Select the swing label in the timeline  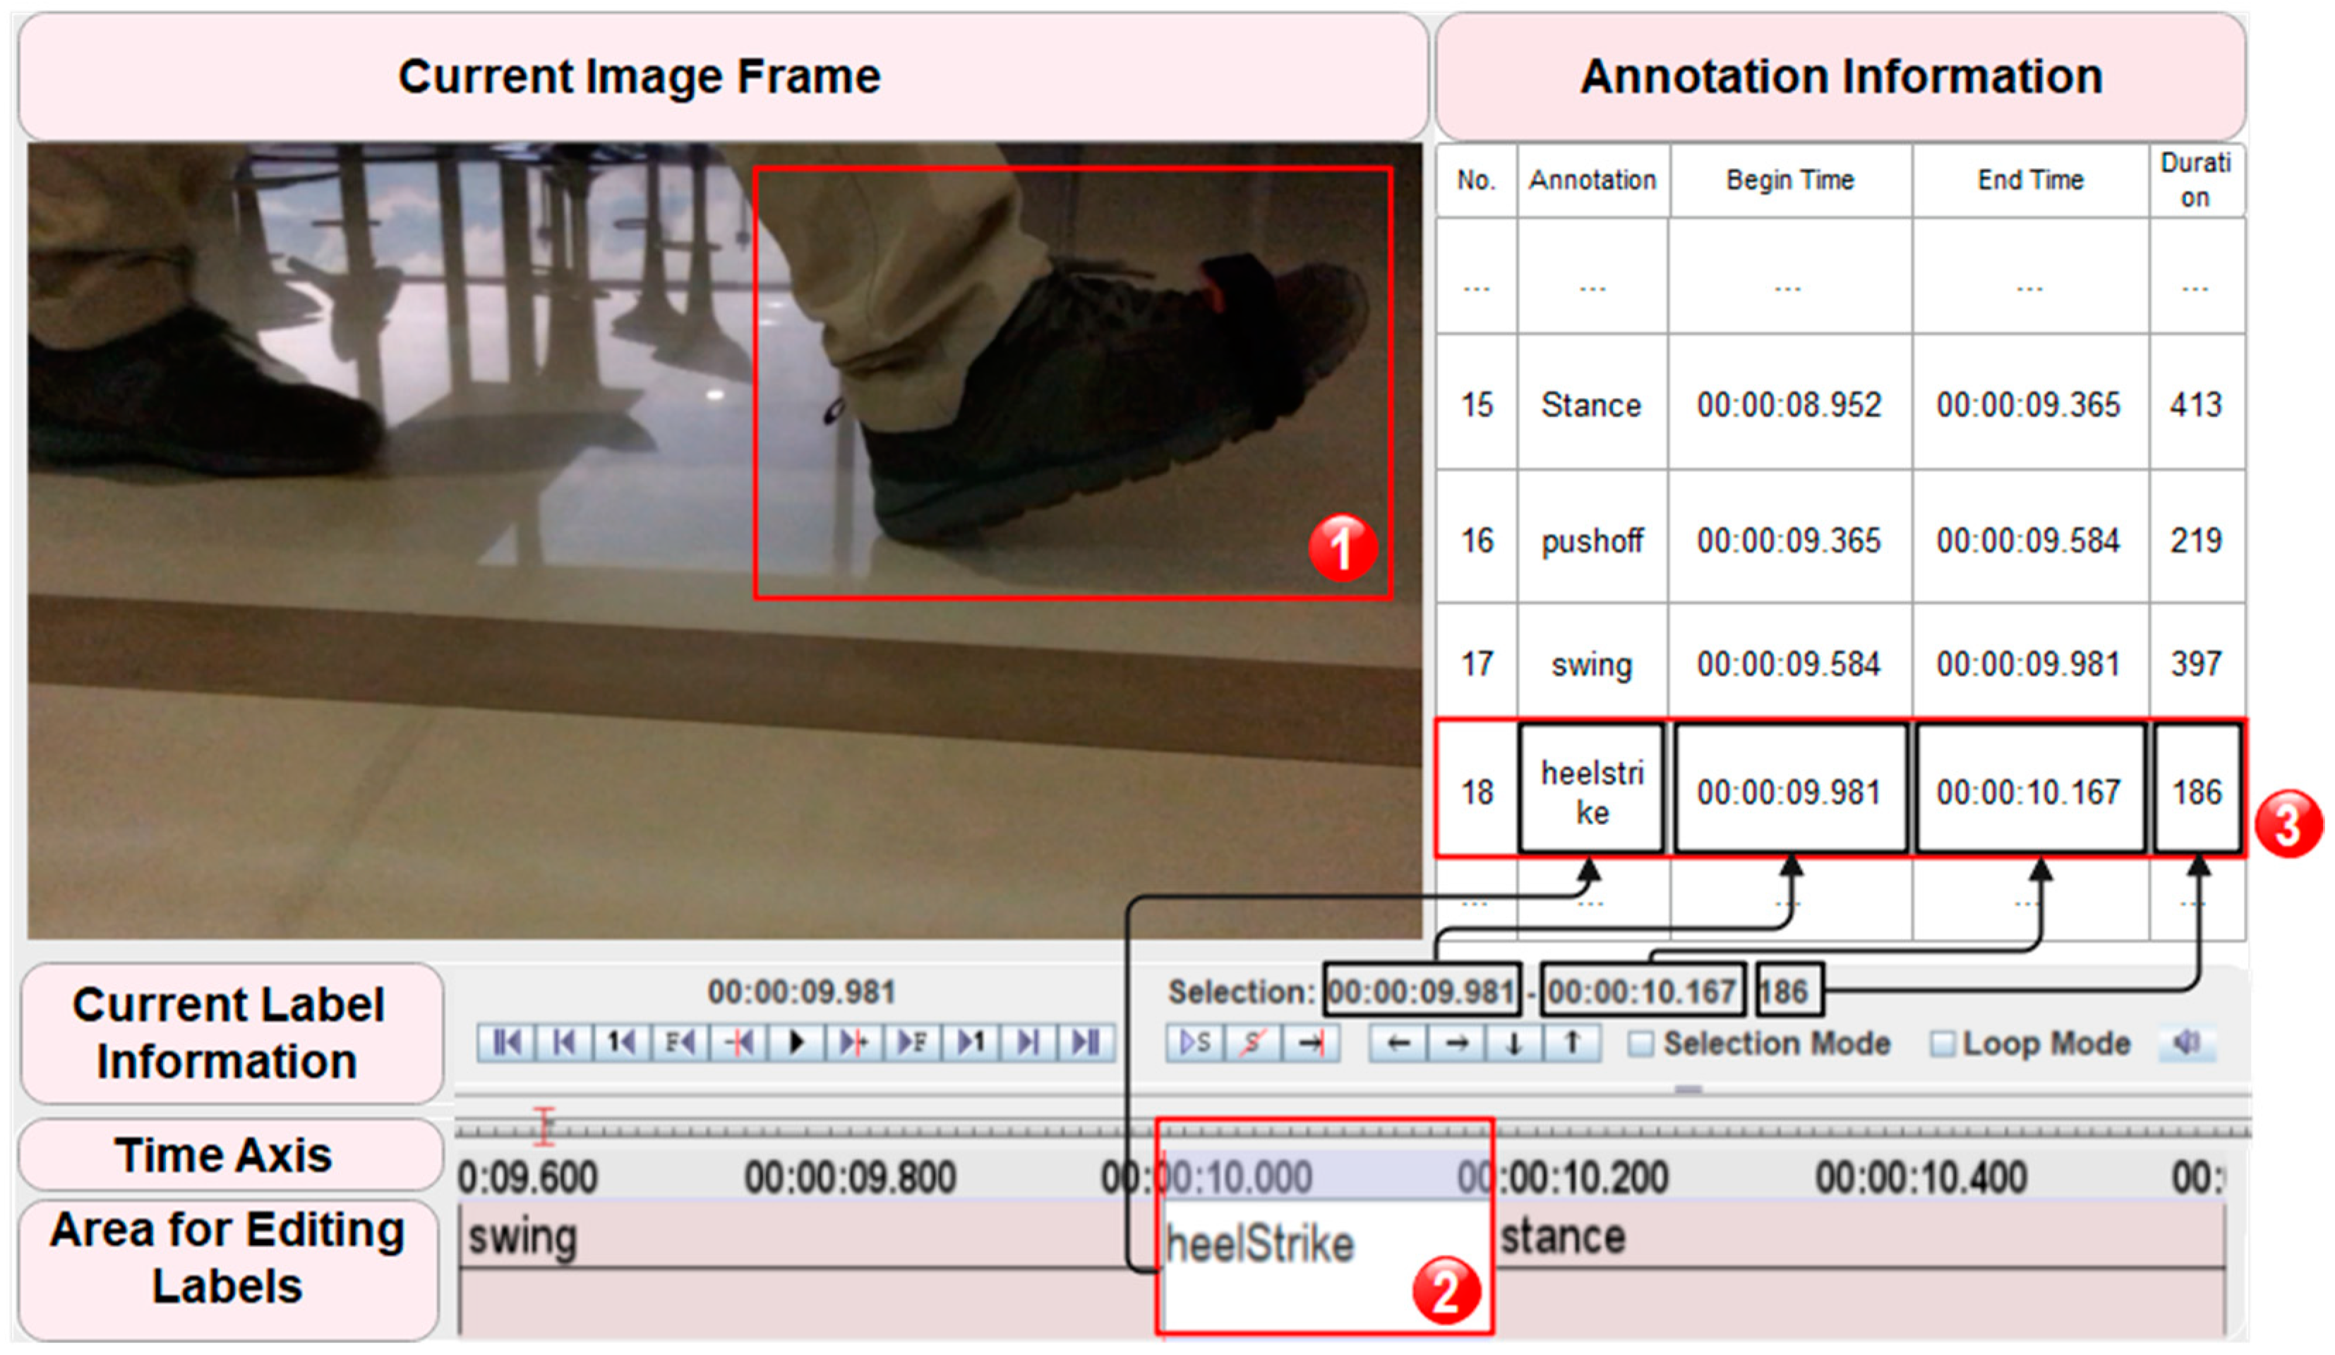pyautogui.click(x=524, y=1237)
